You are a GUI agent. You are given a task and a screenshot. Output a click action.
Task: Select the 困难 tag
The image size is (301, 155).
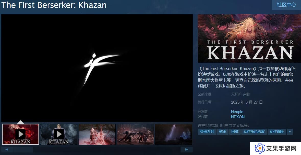[x=235, y=131]
